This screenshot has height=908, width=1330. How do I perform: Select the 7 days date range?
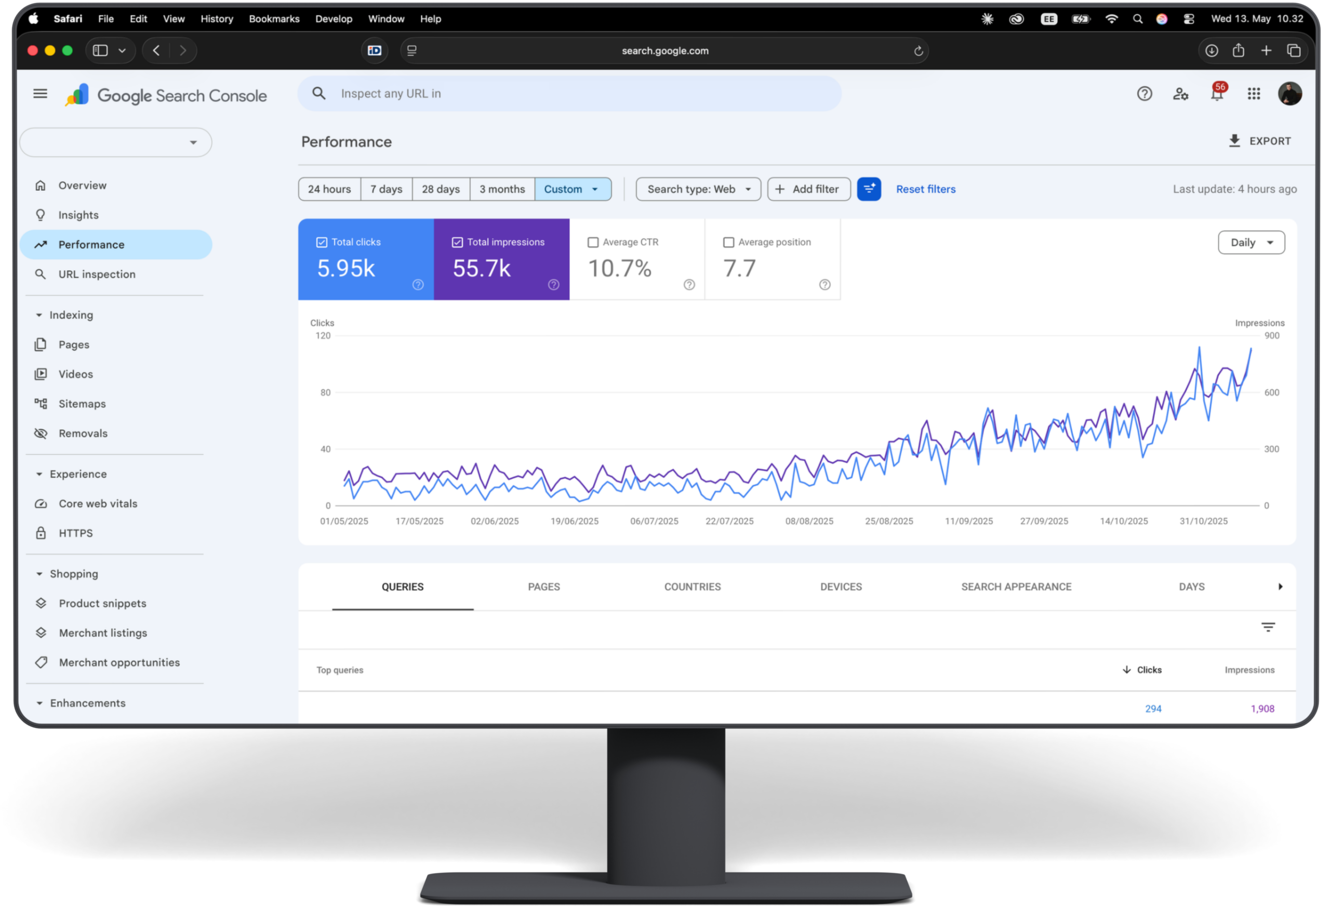coord(387,189)
